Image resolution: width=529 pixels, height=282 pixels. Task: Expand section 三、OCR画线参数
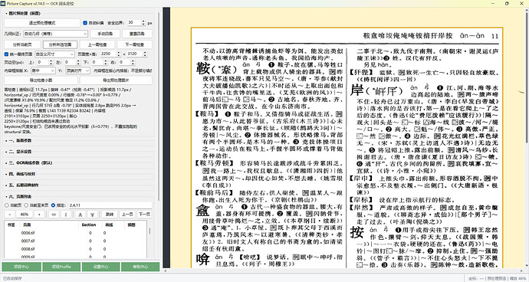29,163
